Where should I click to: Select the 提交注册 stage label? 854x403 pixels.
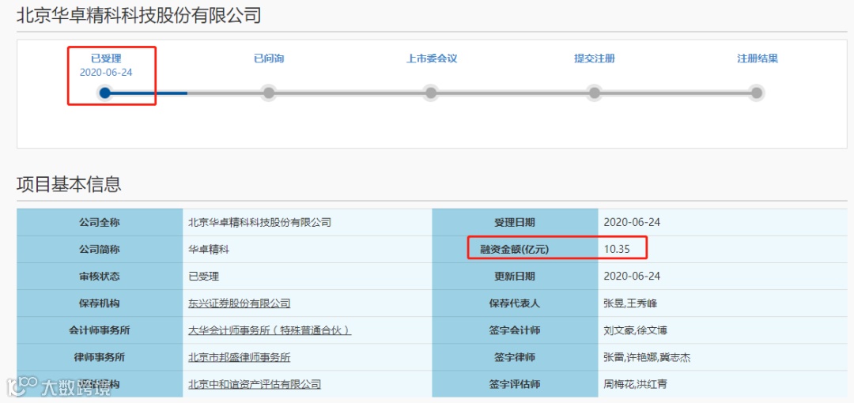tap(594, 58)
